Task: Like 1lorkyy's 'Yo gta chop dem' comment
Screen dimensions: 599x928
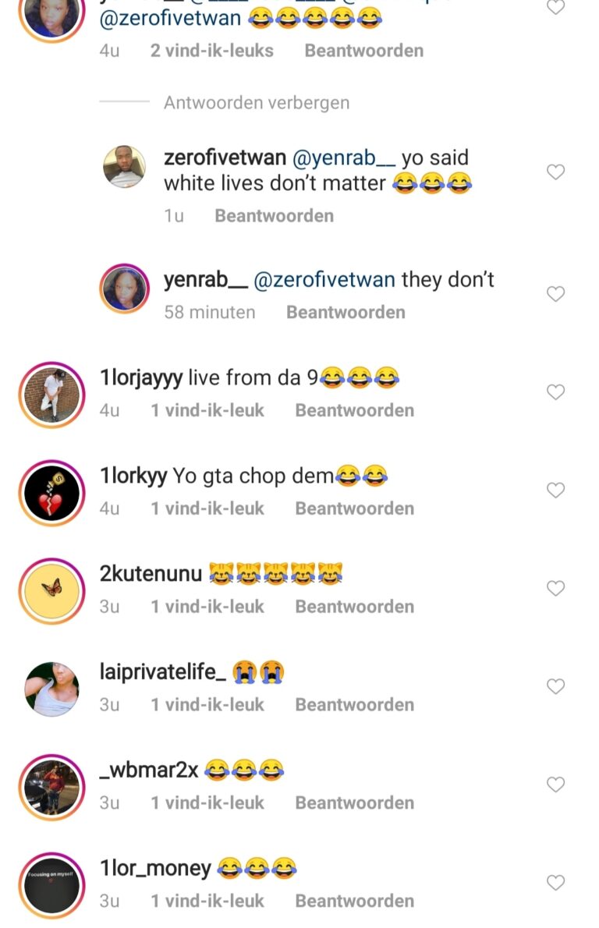Action: [555, 491]
